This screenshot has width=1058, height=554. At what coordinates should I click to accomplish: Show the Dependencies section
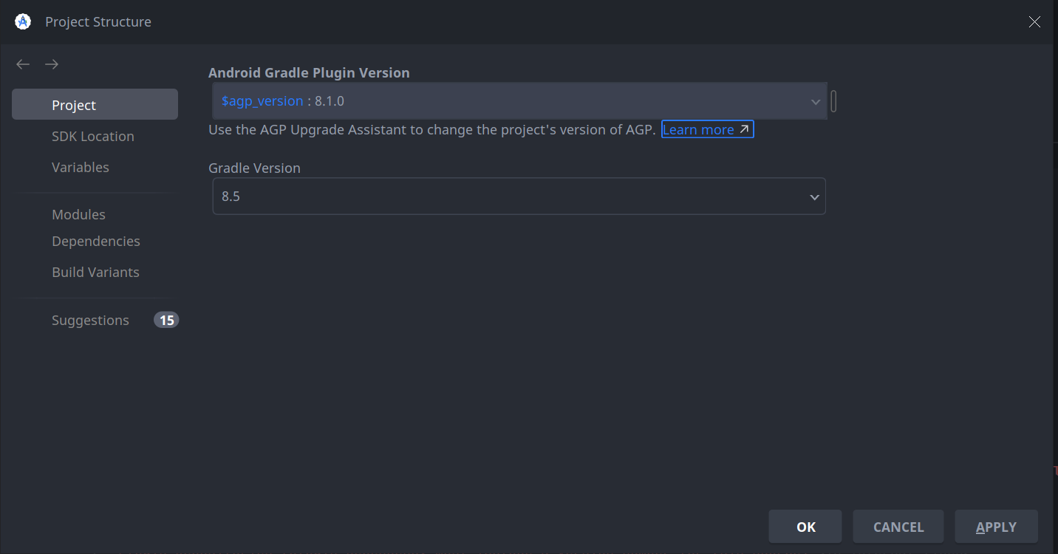(96, 242)
